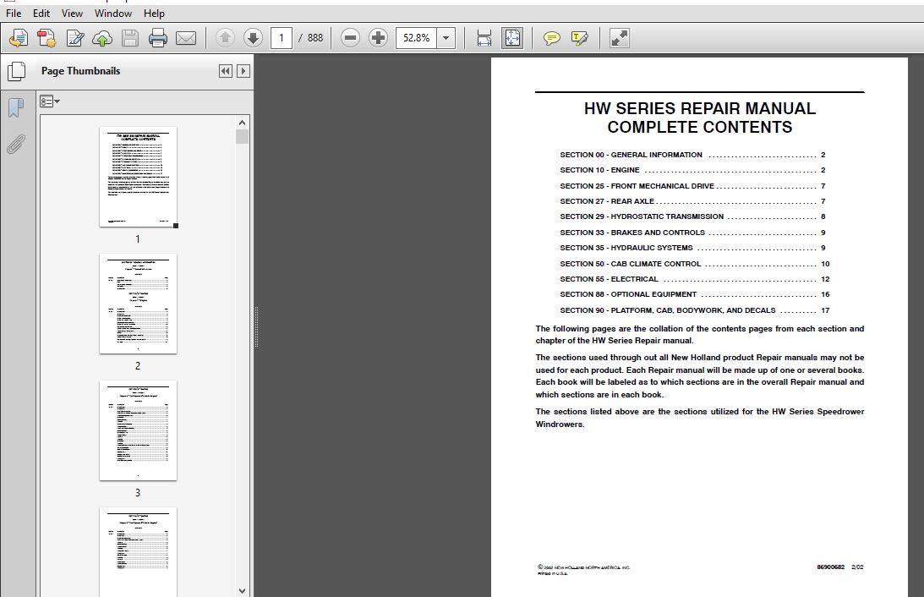This screenshot has height=597, width=924.
Task: Select page 1 thumbnail
Action: 138,177
